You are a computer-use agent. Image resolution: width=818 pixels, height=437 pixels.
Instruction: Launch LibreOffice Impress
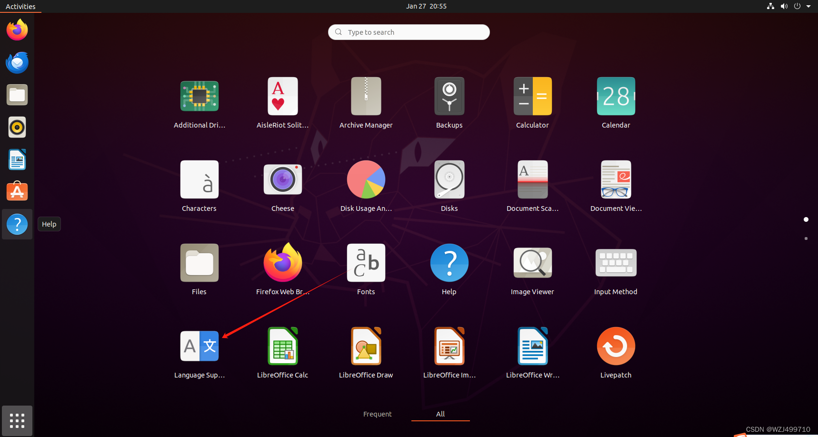(x=449, y=347)
